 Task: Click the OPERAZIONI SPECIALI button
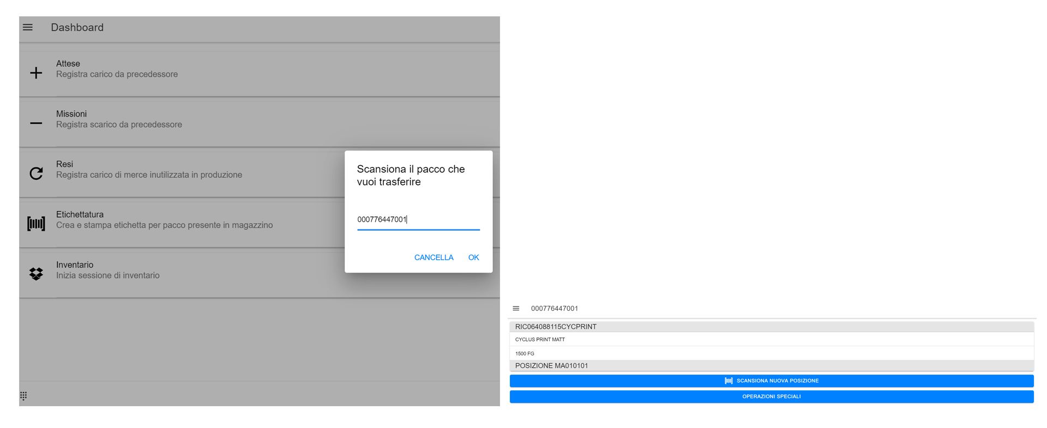(x=772, y=396)
